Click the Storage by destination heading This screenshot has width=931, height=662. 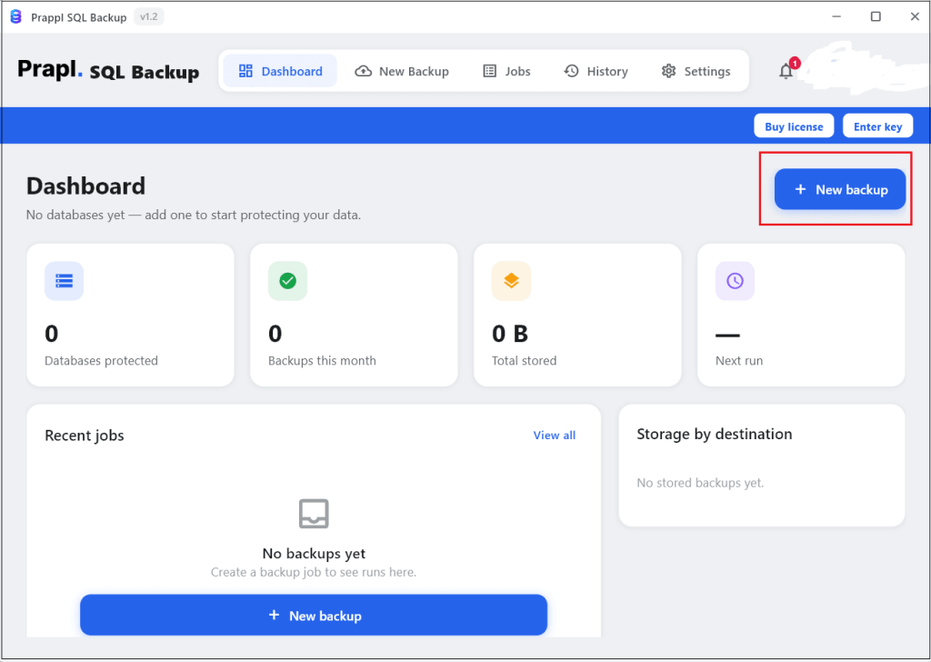[715, 434]
